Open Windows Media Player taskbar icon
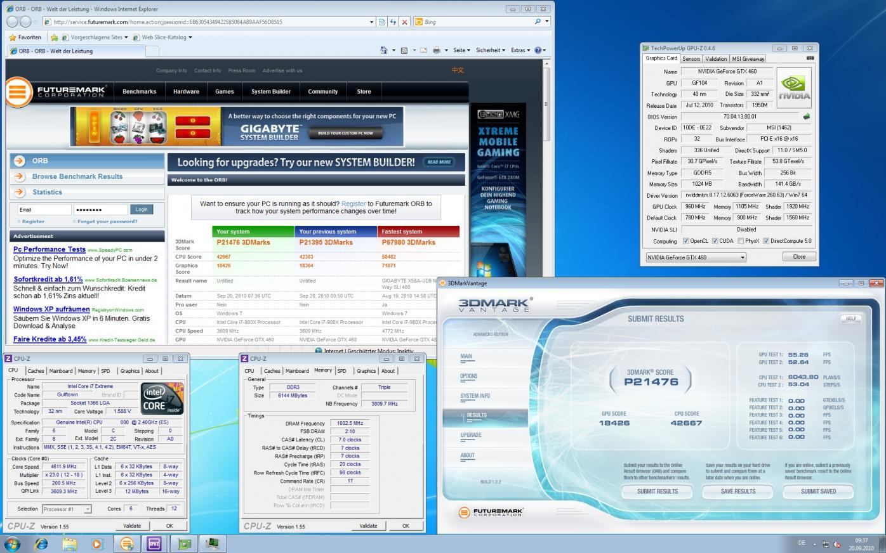Screen dimensions: 886x553 point(97,544)
